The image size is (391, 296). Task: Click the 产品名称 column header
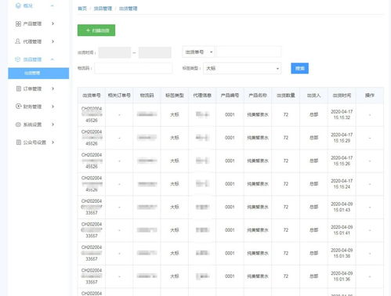point(258,96)
